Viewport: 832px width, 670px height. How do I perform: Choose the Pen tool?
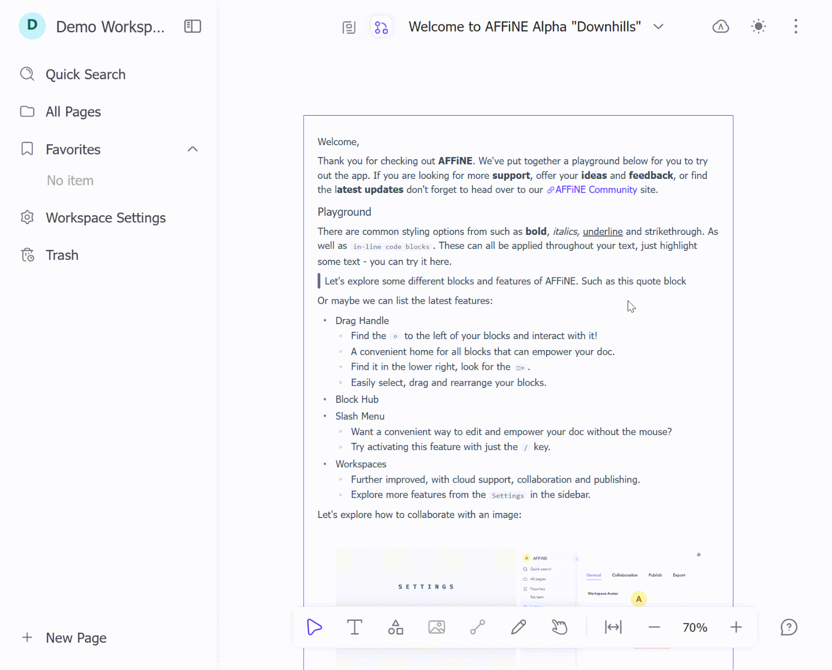click(519, 627)
